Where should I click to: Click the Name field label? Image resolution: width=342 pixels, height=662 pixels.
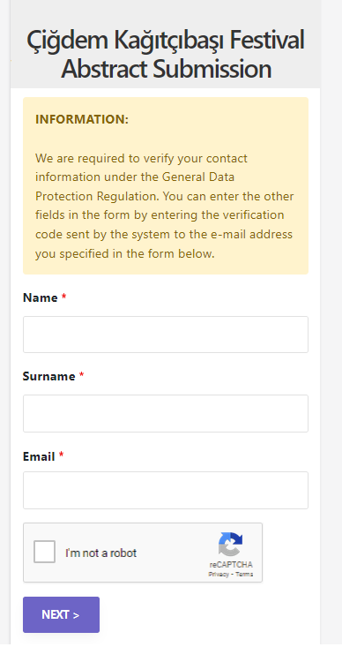(x=40, y=297)
